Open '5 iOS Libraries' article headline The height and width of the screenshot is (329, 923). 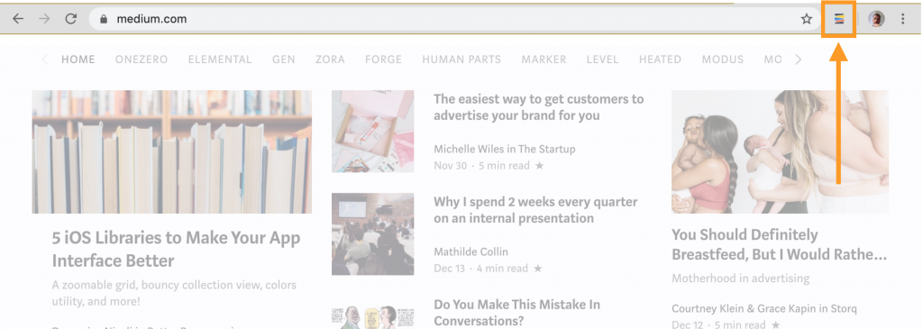pos(176,249)
